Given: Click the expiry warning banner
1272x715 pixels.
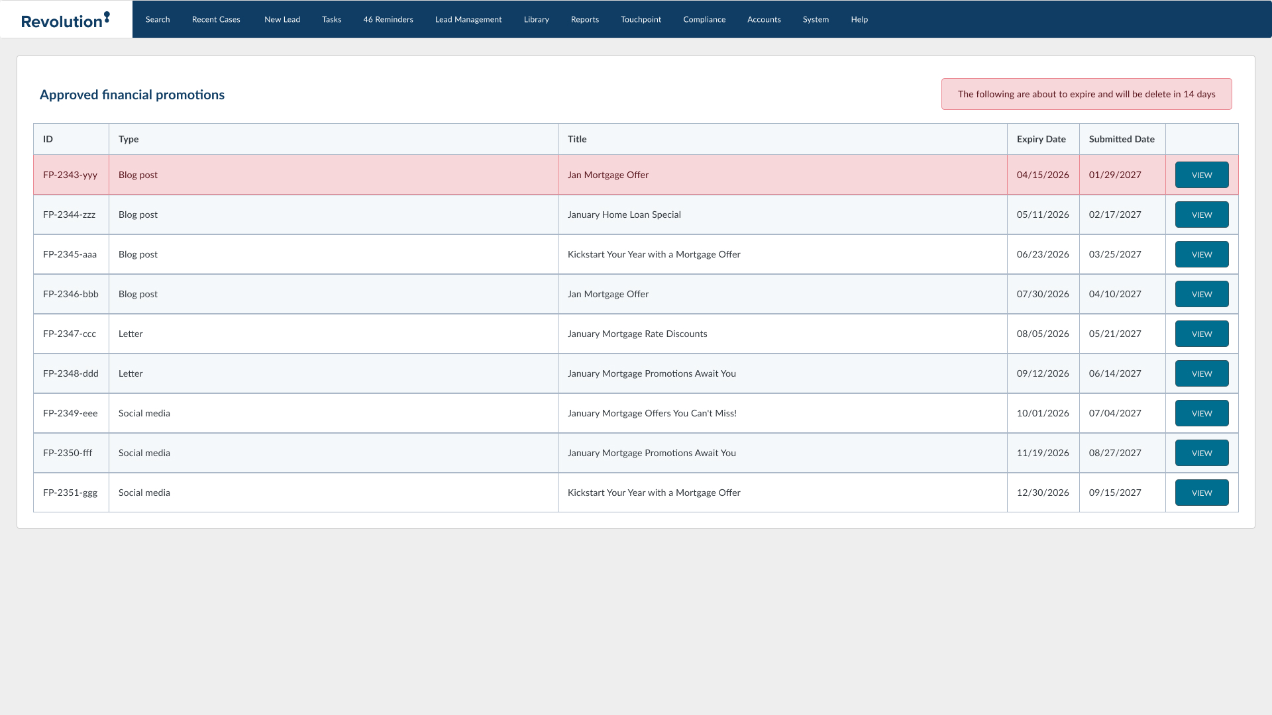Looking at the screenshot, I should pyautogui.click(x=1086, y=94).
